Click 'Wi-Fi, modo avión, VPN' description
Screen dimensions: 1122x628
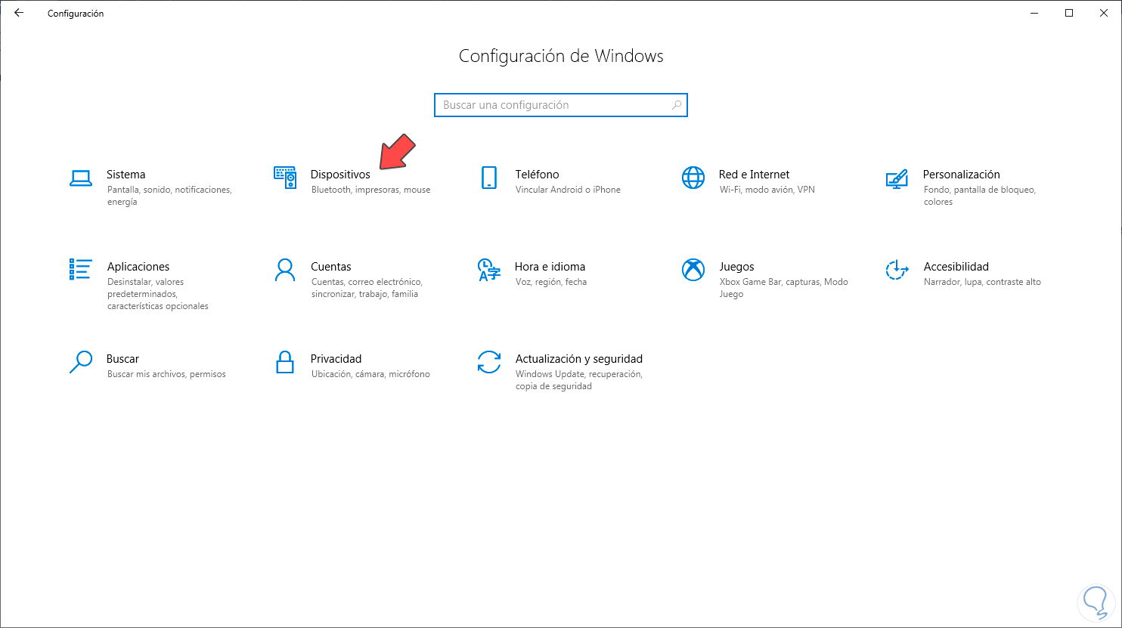(767, 190)
